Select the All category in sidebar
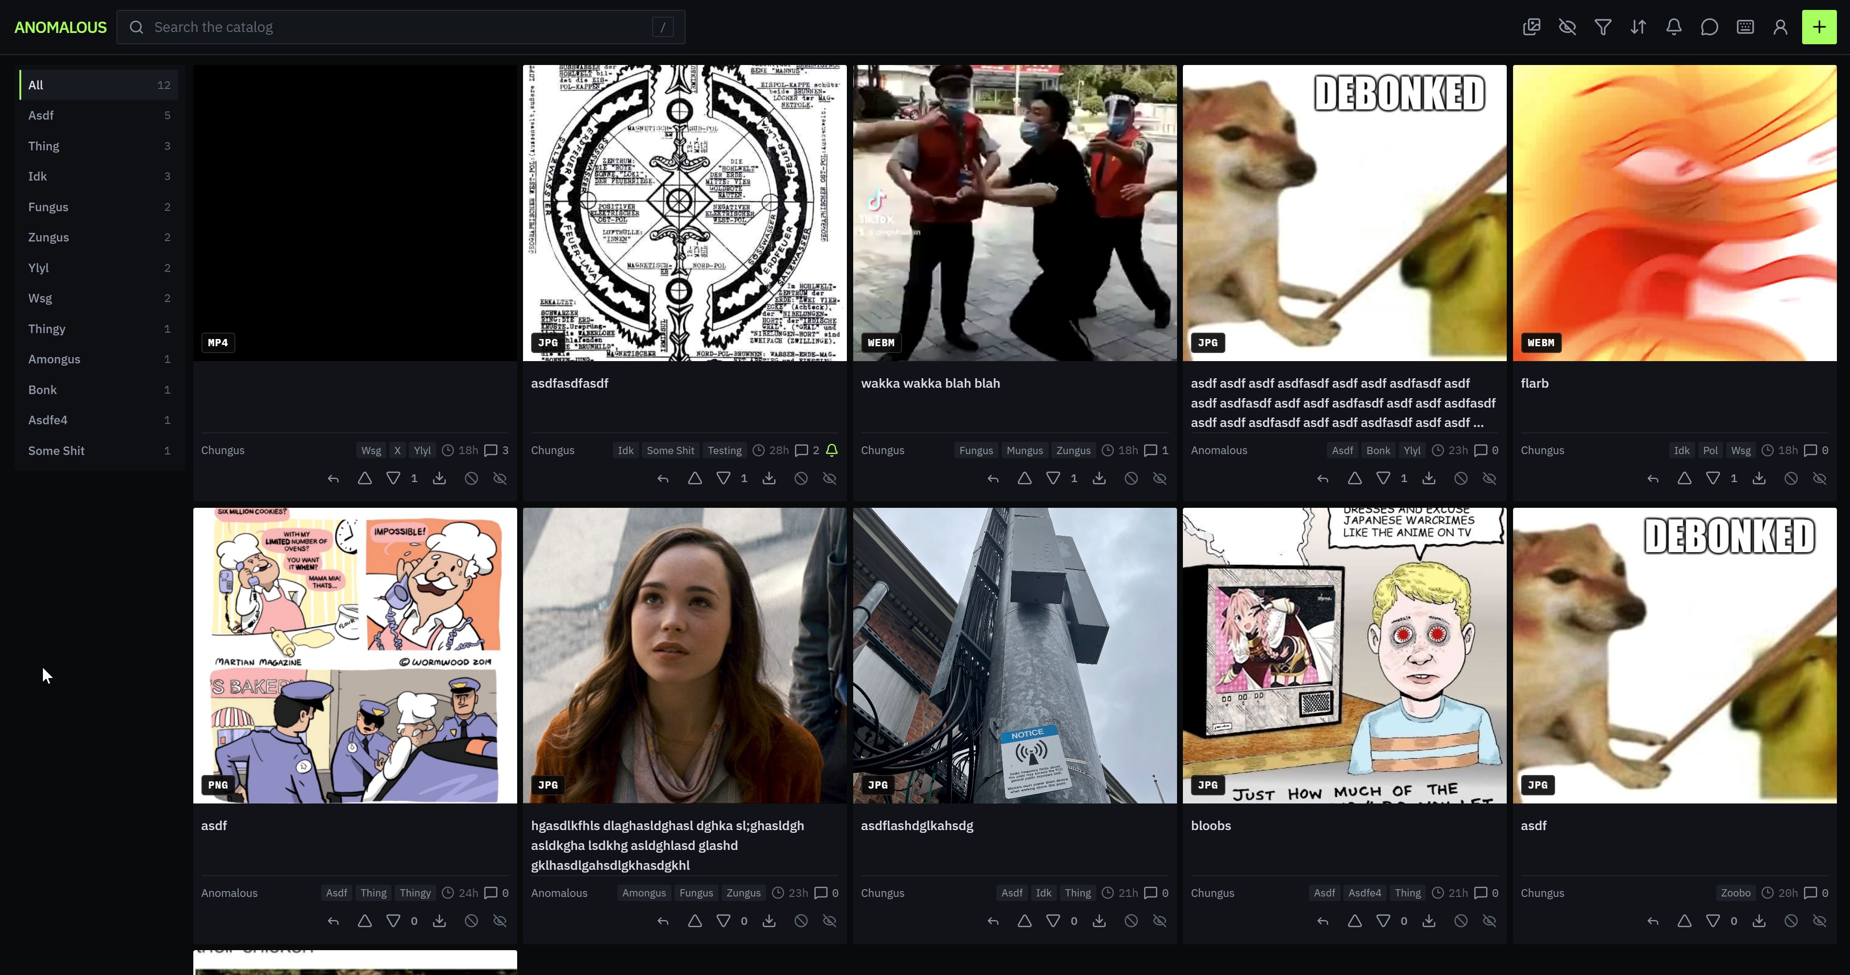1850x975 pixels. coord(99,85)
